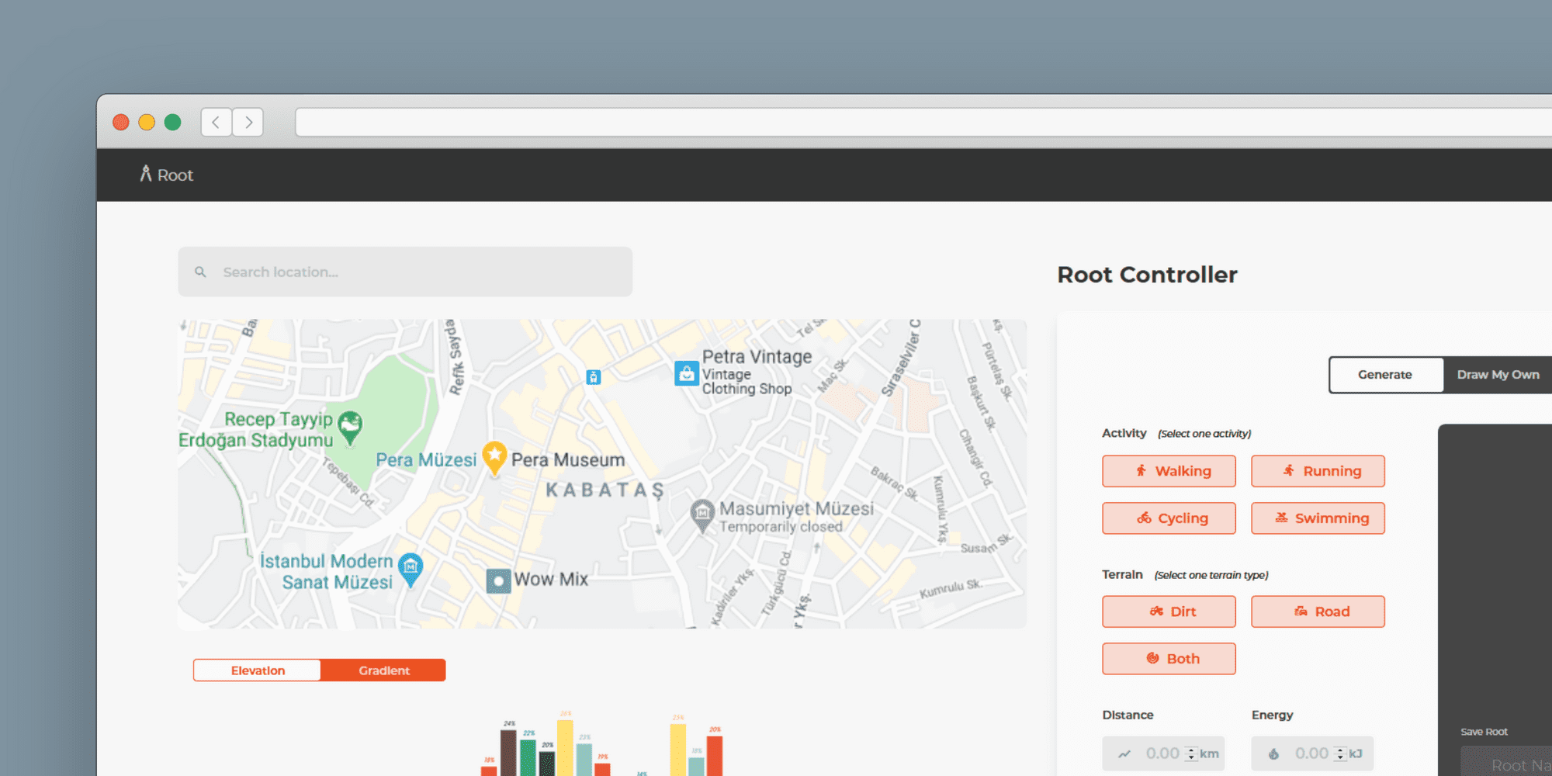The image size is (1552, 776).
Task: Select the Swimming activity
Action: pyautogui.click(x=1318, y=518)
